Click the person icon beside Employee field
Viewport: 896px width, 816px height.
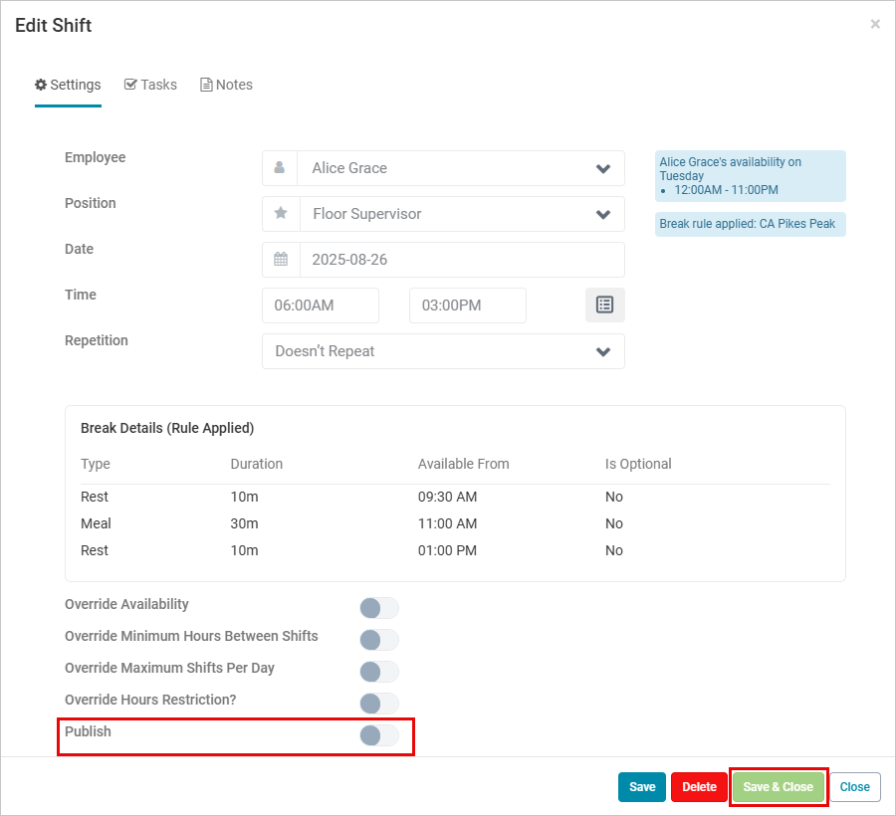[280, 168]
